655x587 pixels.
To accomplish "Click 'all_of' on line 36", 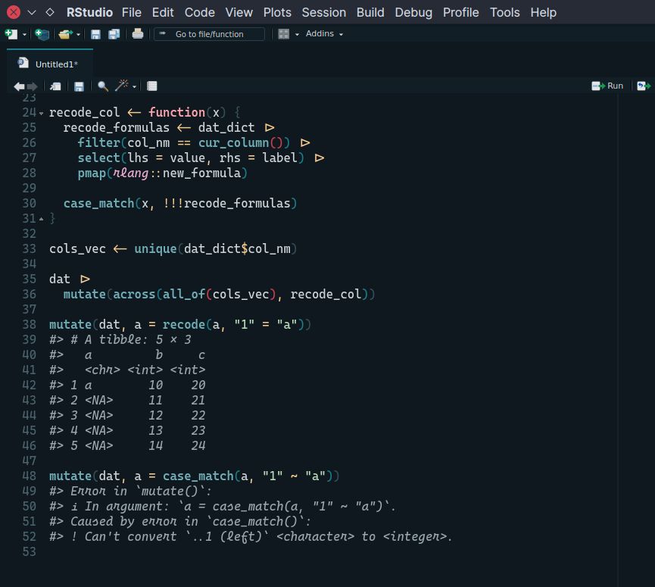I will pos(184,295).
